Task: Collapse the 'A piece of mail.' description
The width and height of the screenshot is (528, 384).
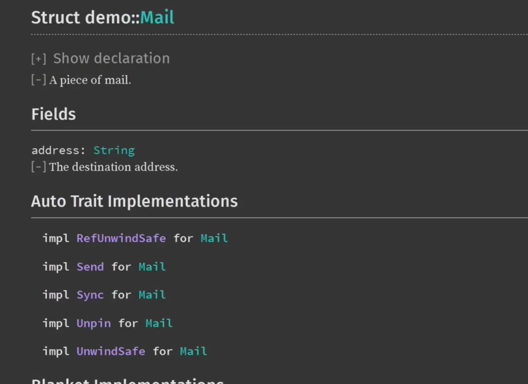Action: click(x=39, y=80)
